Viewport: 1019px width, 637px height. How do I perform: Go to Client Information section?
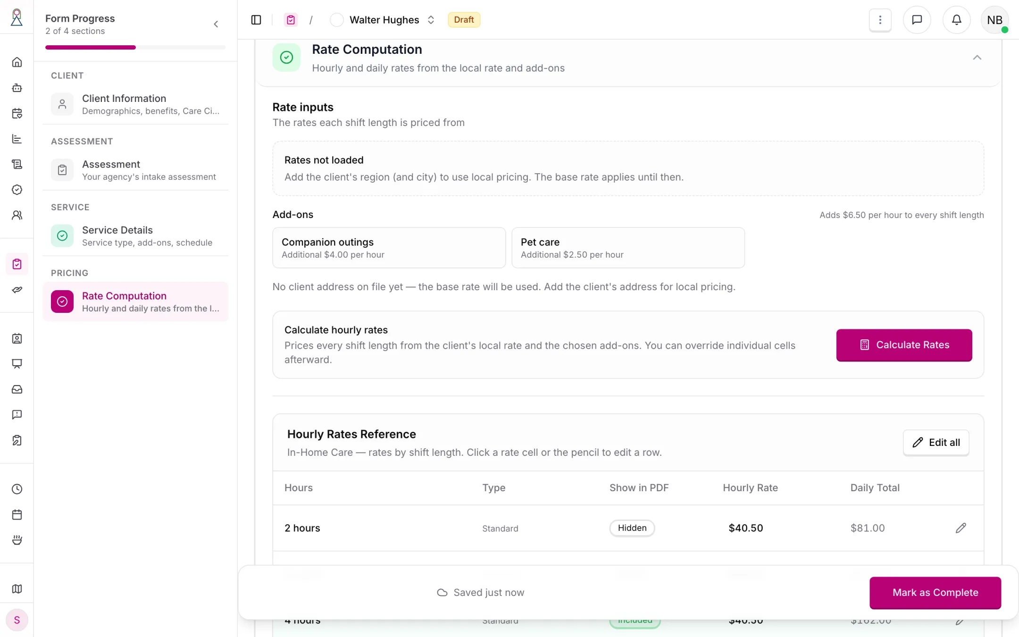tap(135, 104)
